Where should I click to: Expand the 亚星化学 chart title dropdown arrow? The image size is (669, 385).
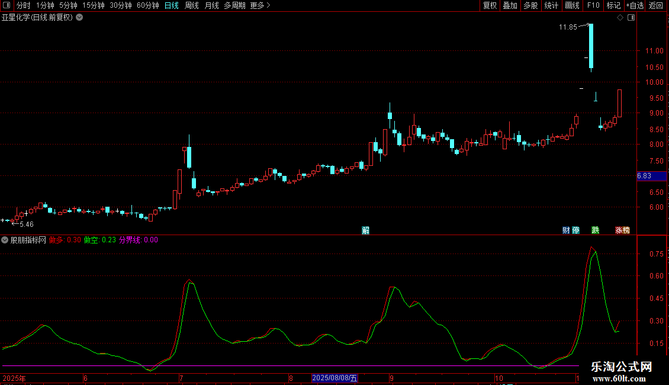(79, 18)
